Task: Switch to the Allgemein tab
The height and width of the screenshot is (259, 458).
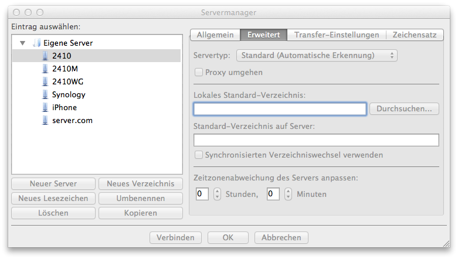Action: [215, 35]
